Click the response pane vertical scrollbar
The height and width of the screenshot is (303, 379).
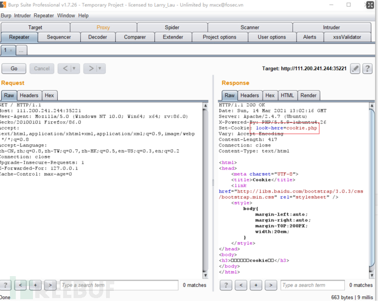372,187
